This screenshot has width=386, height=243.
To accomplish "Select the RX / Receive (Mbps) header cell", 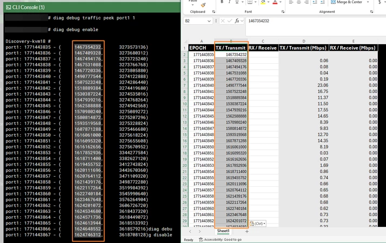I will [353, 48].
